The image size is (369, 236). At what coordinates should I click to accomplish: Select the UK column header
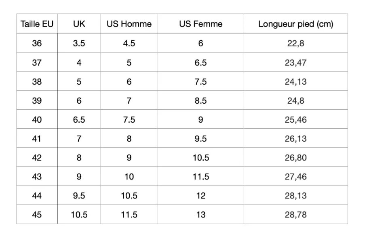tap(79, 24)
